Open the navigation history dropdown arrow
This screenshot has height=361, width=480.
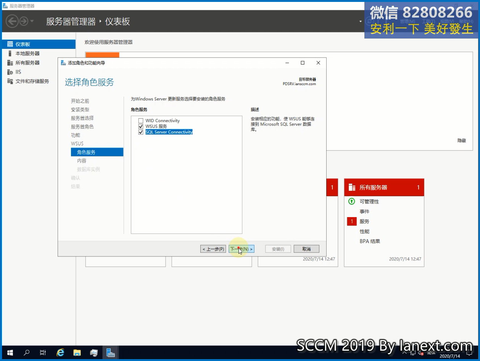[32, 21]
